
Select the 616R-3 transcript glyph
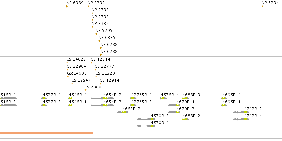pos(9,105)
